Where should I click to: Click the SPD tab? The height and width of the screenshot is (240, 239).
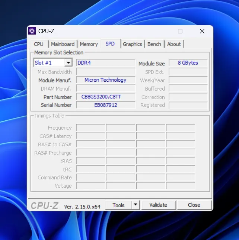(110, 43)
